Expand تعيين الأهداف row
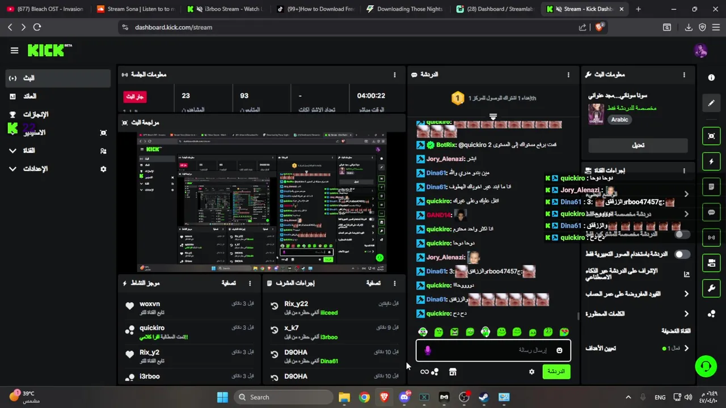Viewport: 726px width, 408px height. [638, 348]
